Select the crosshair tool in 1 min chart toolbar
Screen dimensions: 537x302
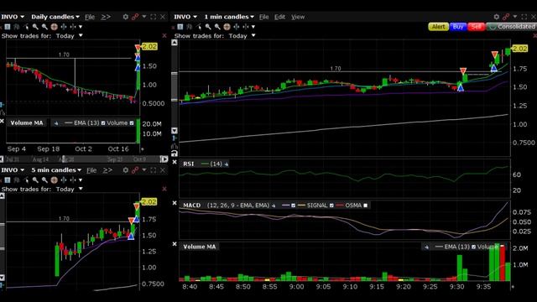point(227,27)
